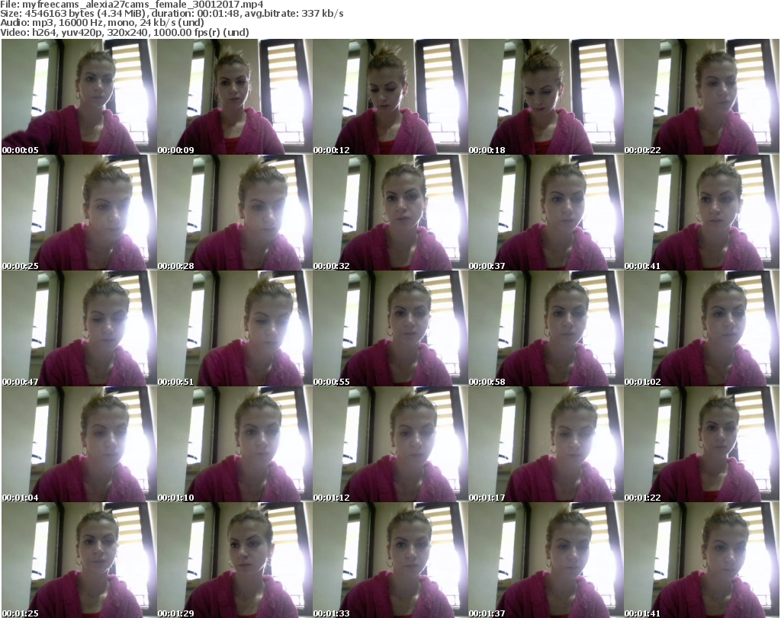Click the Video h264 yuv420p info line
This screenshot has height=618, width=781.
(124, 32)
